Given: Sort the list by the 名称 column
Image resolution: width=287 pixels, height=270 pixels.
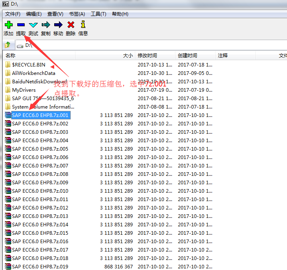Looking at the screenshot, I should point(39,55).
